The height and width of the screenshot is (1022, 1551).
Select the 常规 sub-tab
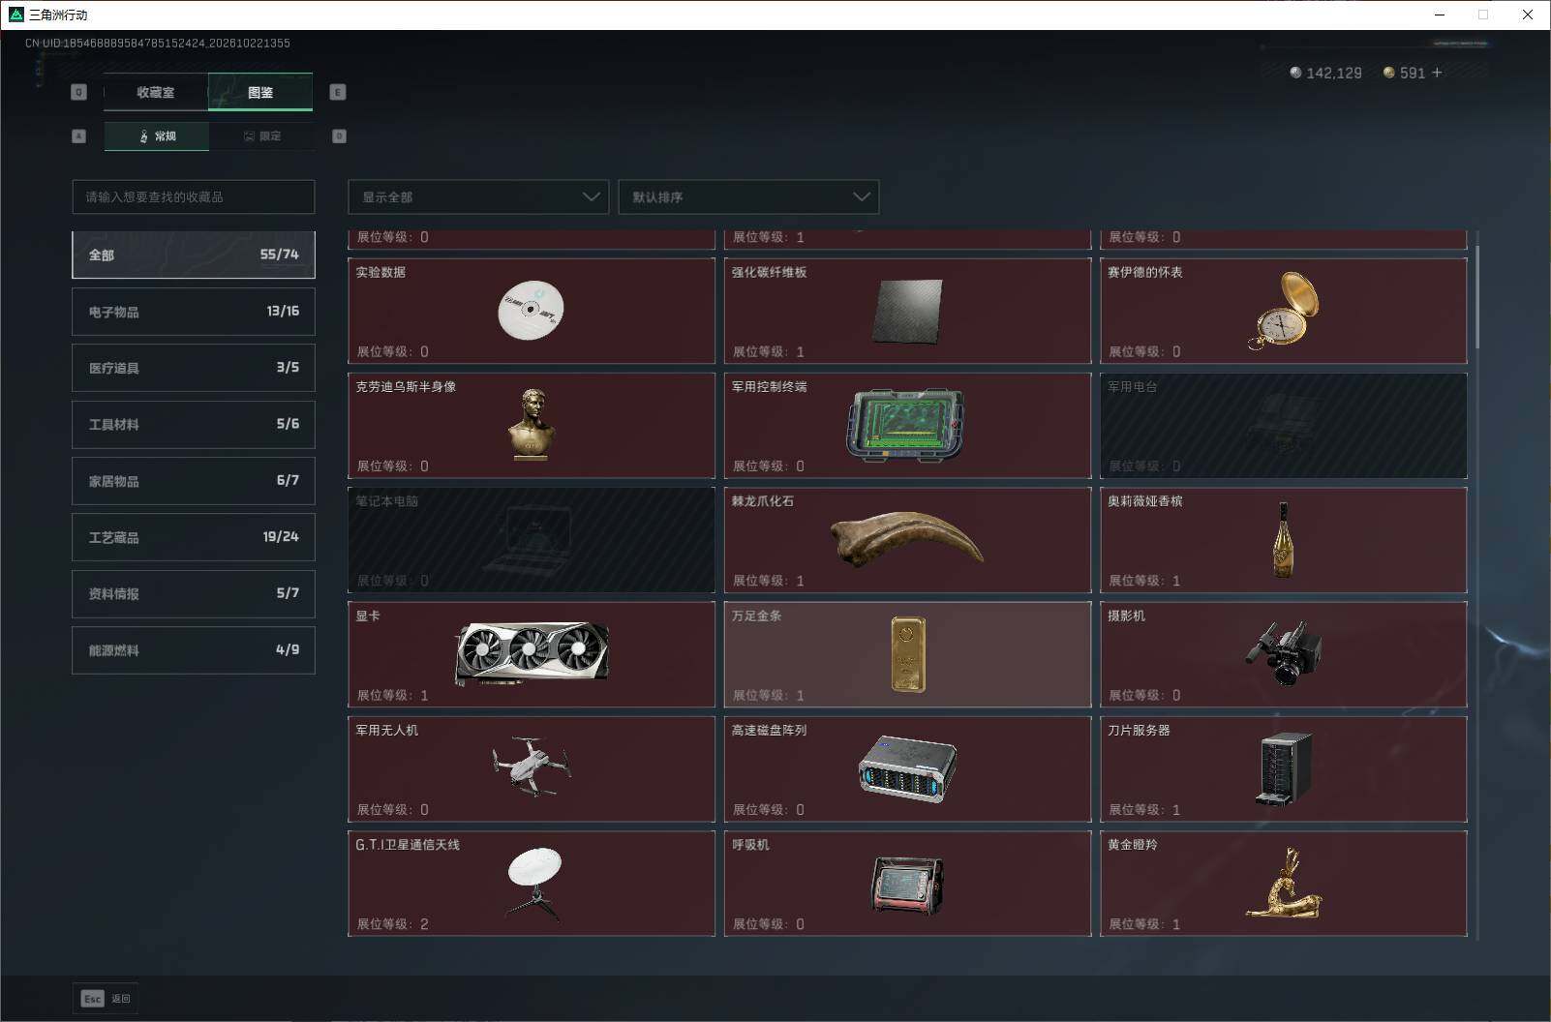(157, 136)
